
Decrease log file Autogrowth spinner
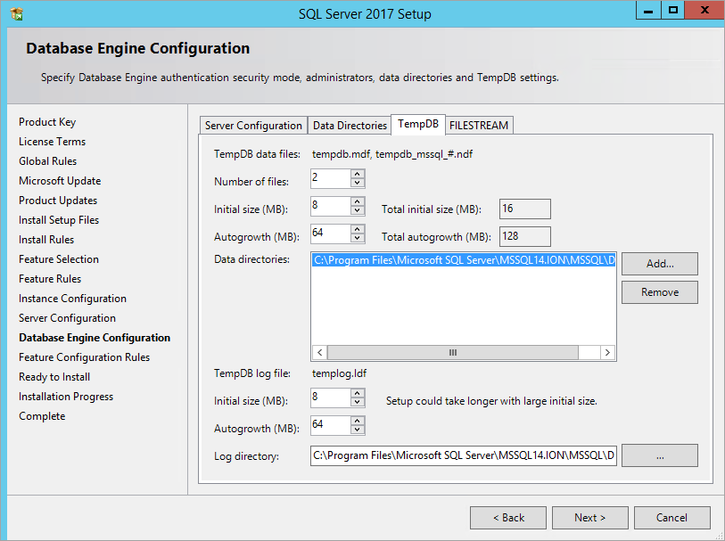point(358,430)
